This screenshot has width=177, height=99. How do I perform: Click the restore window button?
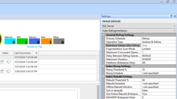168,2
